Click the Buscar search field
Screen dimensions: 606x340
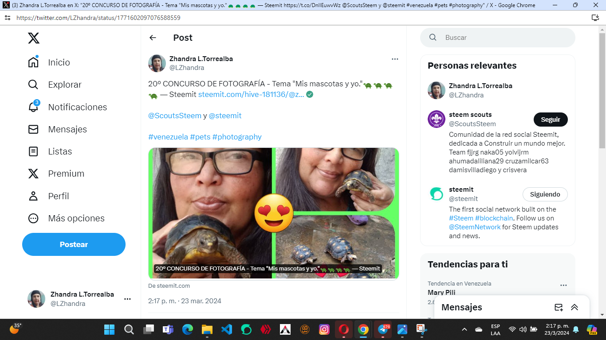498,38
